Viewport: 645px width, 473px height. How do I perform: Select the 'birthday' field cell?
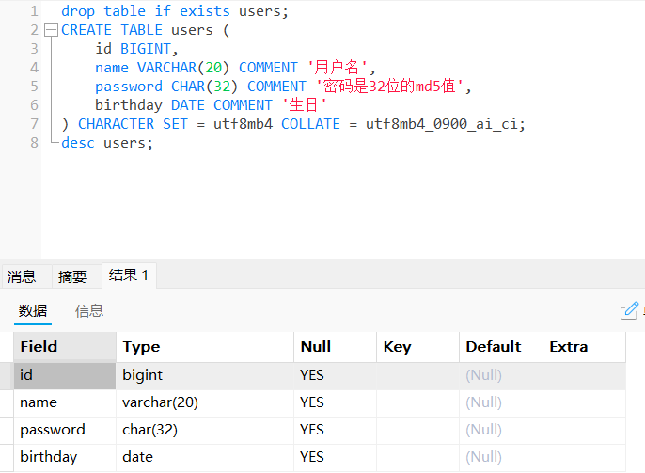65,457
